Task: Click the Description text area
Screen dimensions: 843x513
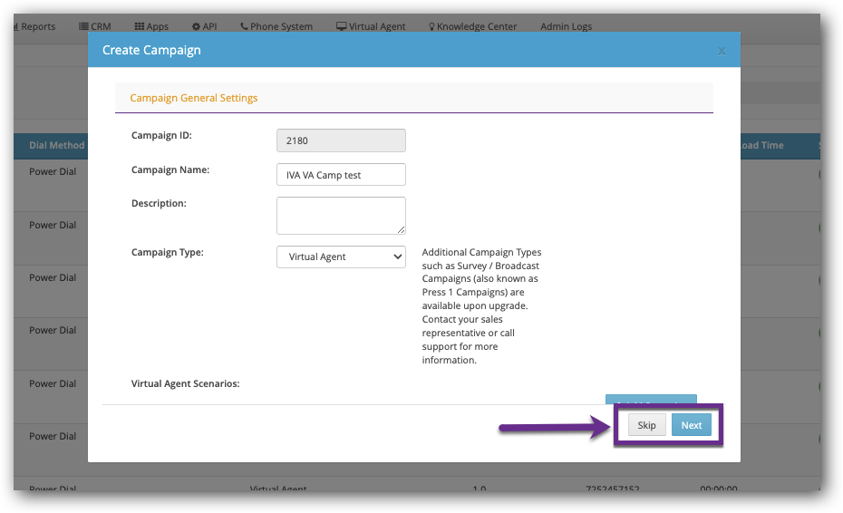Action: click(341, 216)
